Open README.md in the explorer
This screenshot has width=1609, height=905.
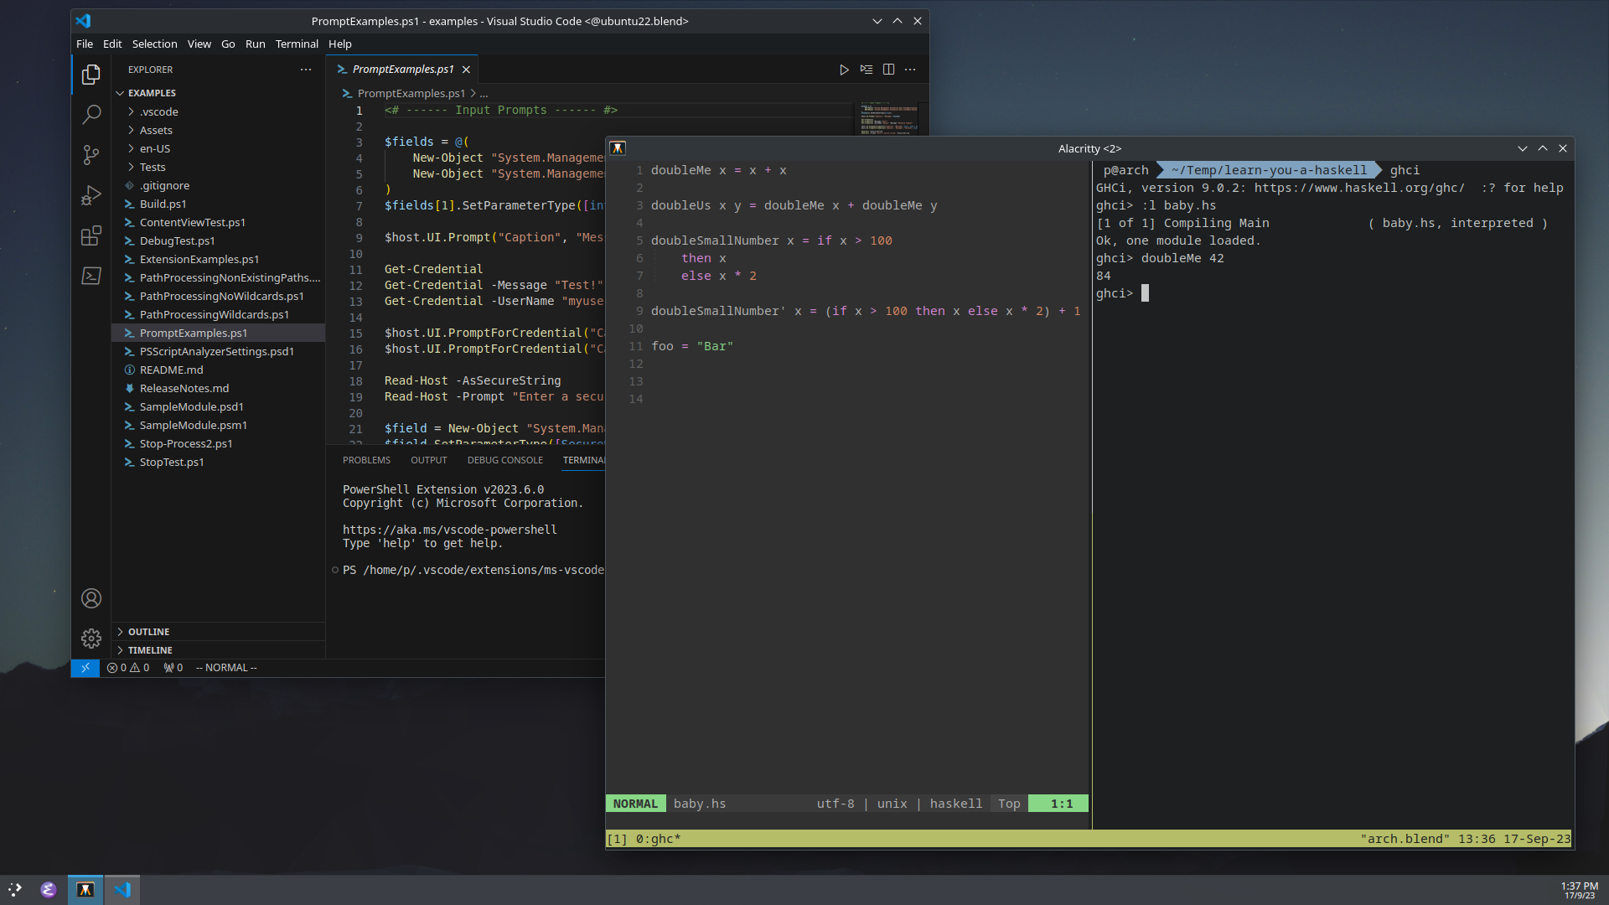[218, 370]
